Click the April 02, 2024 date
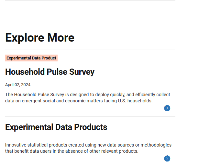This screenshot has height=168, width=199. click(18, 85)
